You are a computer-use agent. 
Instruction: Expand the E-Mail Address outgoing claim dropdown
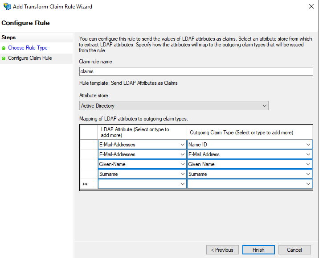tap(308, 154)
